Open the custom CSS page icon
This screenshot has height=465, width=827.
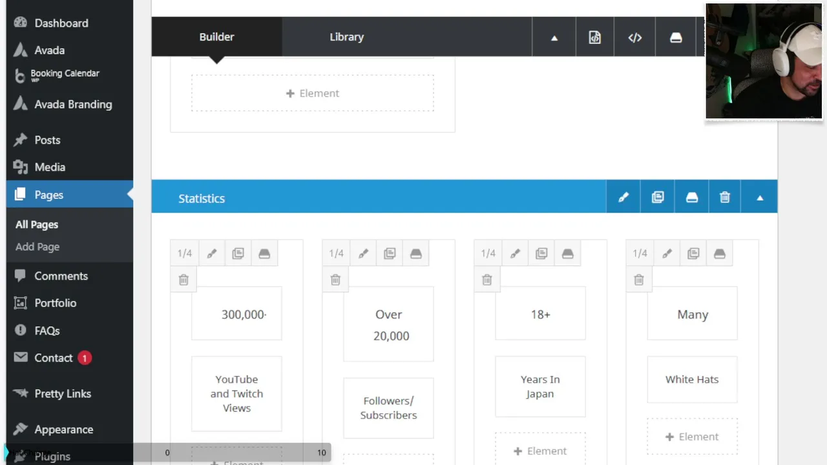[594, 37]
